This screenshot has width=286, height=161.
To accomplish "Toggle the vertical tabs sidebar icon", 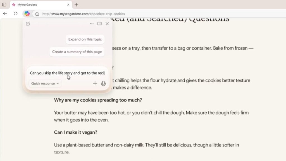I will point(4,4).
